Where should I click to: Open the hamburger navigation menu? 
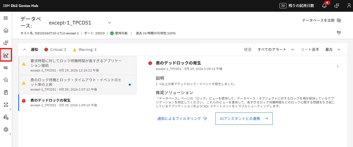click(x=6, y=18)
